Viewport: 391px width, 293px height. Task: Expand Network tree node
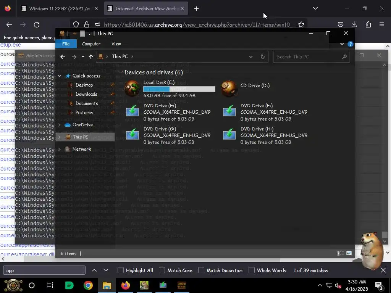(x=60, y=149)
